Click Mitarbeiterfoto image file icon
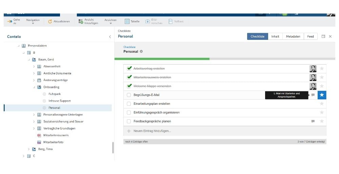 [39, 142]
